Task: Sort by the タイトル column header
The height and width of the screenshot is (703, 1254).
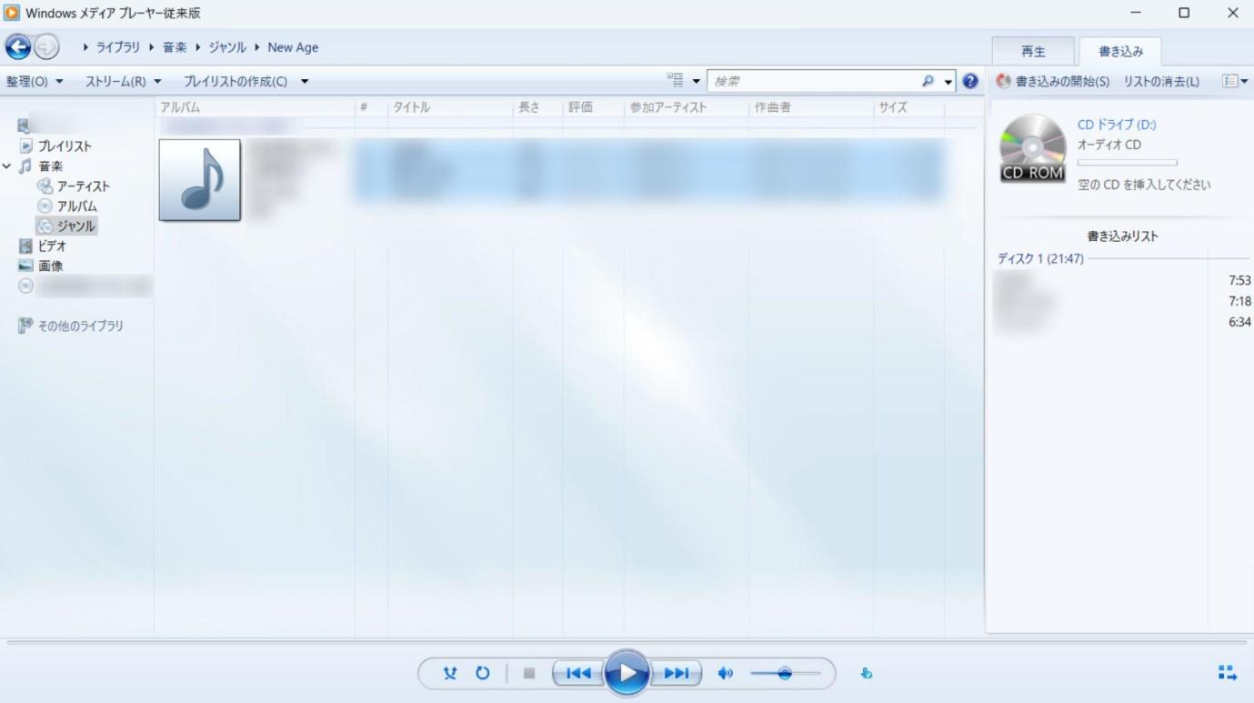Action: (450, 107)
